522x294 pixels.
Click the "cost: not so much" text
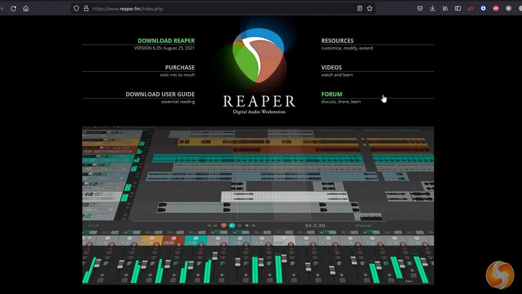(177, 75)
